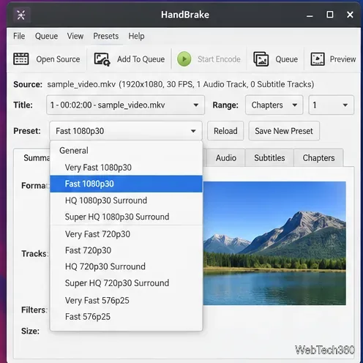Choose Very Fast 576p25 preset
The width and height of the screenshot is (363, 363).
tap(126, 301)
